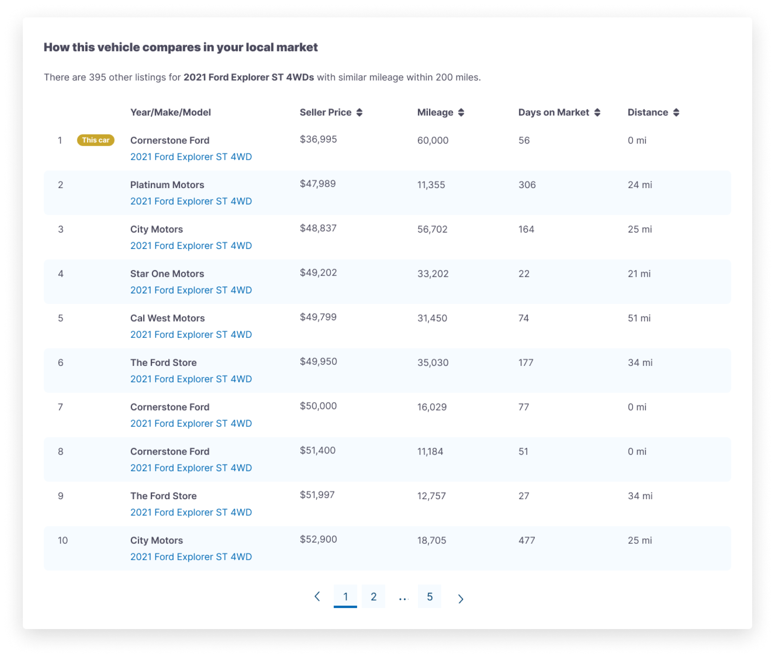Open page 2 of listings

[373, 596]
